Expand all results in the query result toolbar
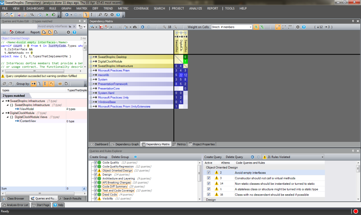 coord(4,84)
